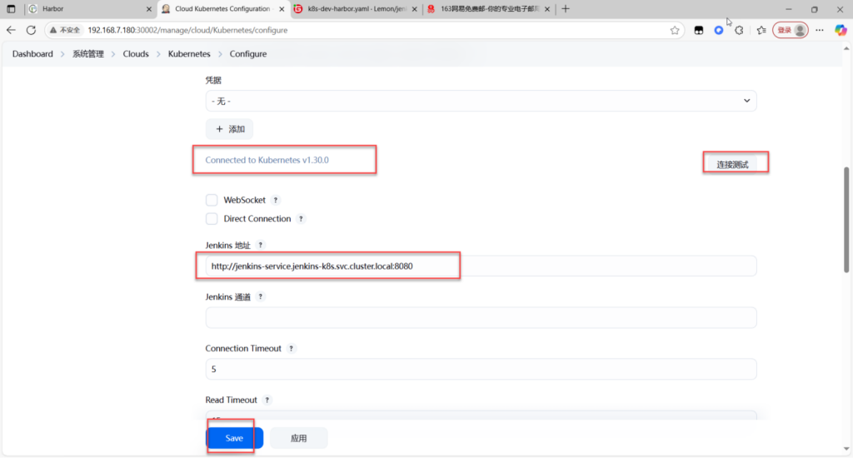Expand the 凭据 credentials dropdown
Screen dimensions: 853x458
click(481, 101)
